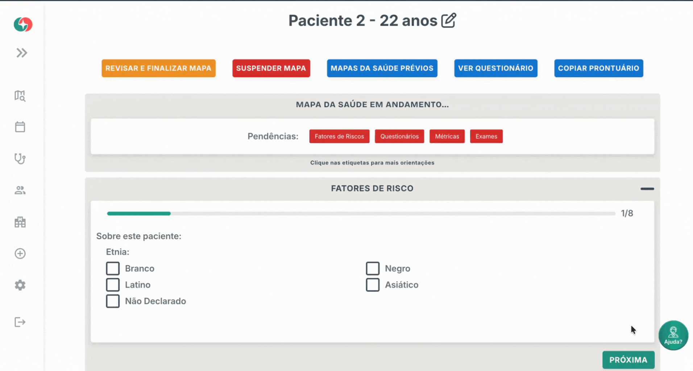Screen dimensions: 693x371
Task: Open the map search sidebar icon
Action: [x=20, y=96]
